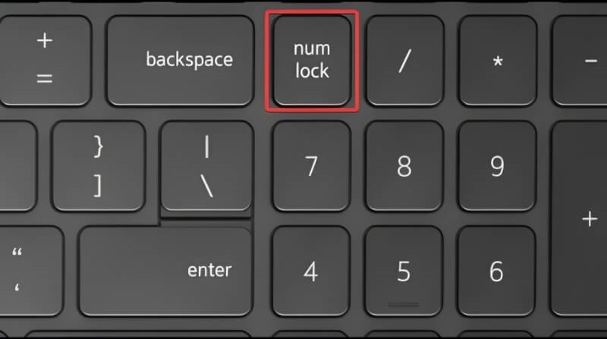Click the numpad forward slash key

pos(405,61)
